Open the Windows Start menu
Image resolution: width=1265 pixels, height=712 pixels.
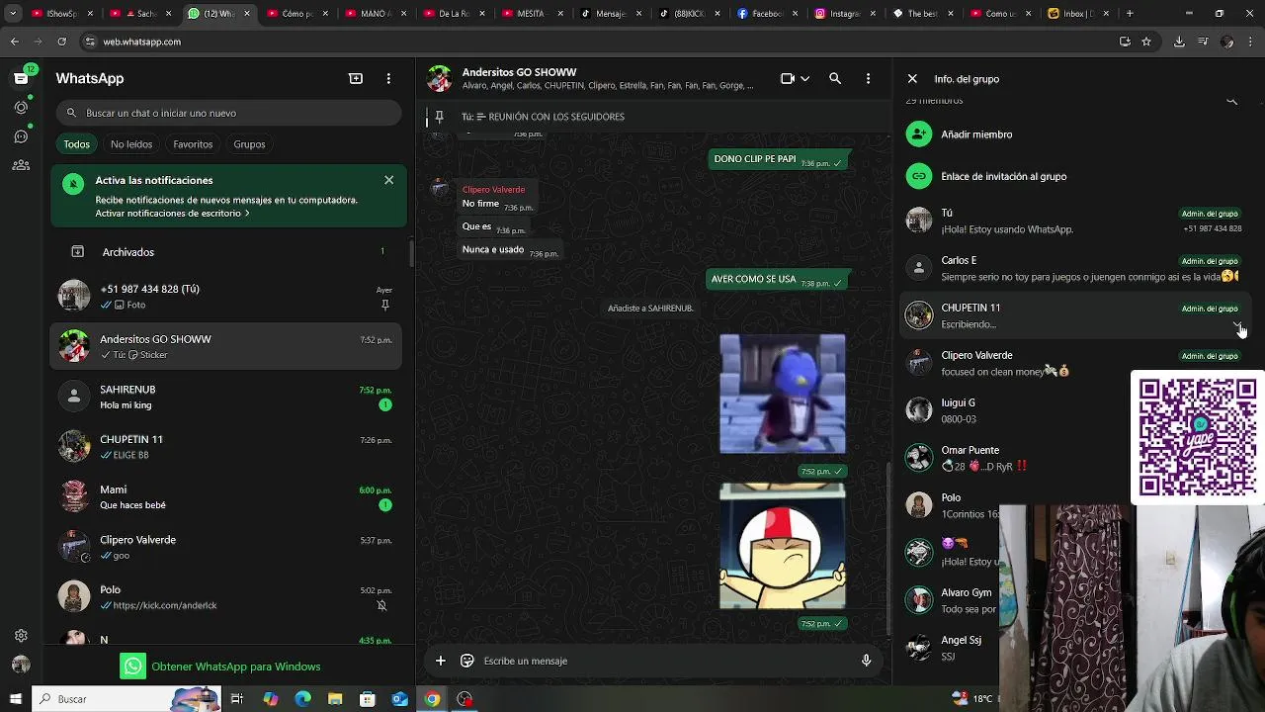click(x=15, y=699)
